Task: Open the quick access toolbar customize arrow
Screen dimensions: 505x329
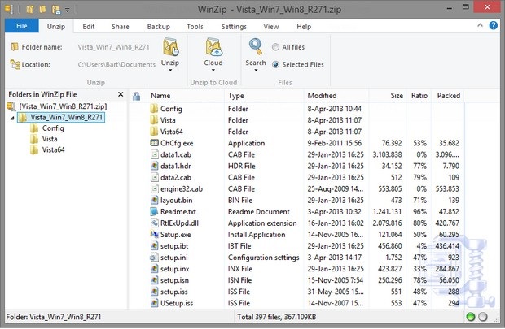Action: pos(68,10)
